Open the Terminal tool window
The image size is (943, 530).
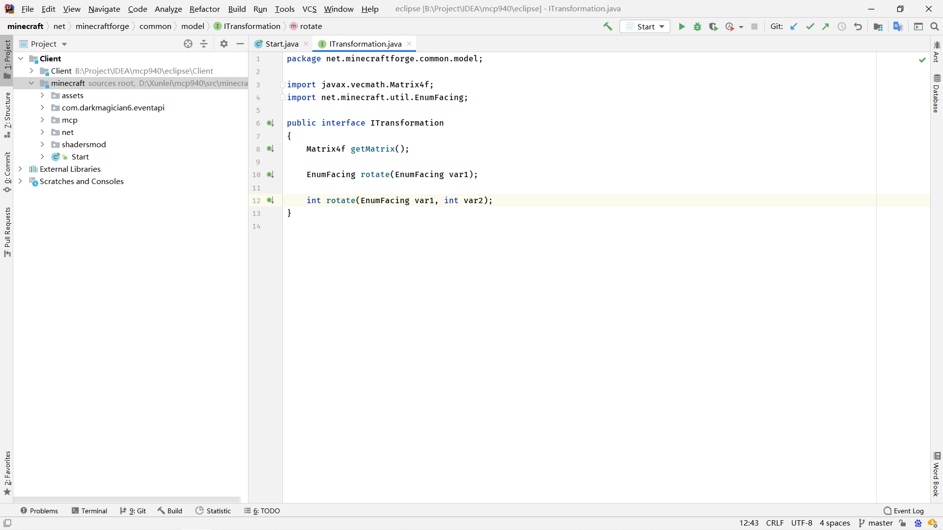pyautogui.click(x=89, y=511)
